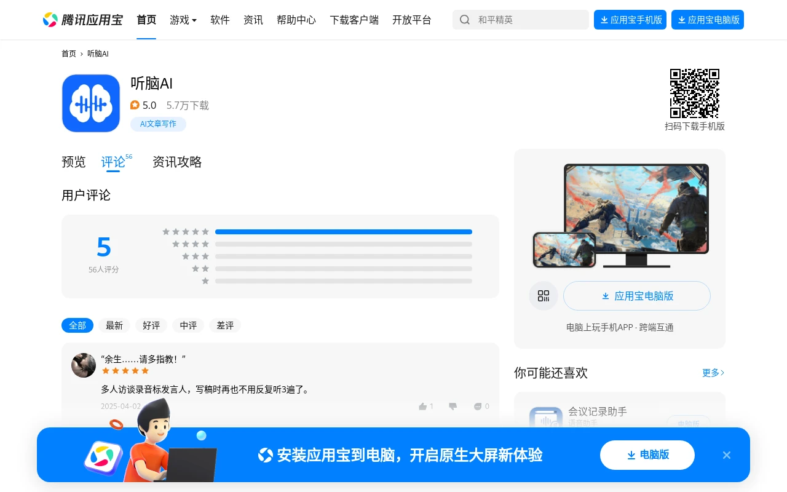Open the 游戏 dropdown menu

(x=183, y=20)
